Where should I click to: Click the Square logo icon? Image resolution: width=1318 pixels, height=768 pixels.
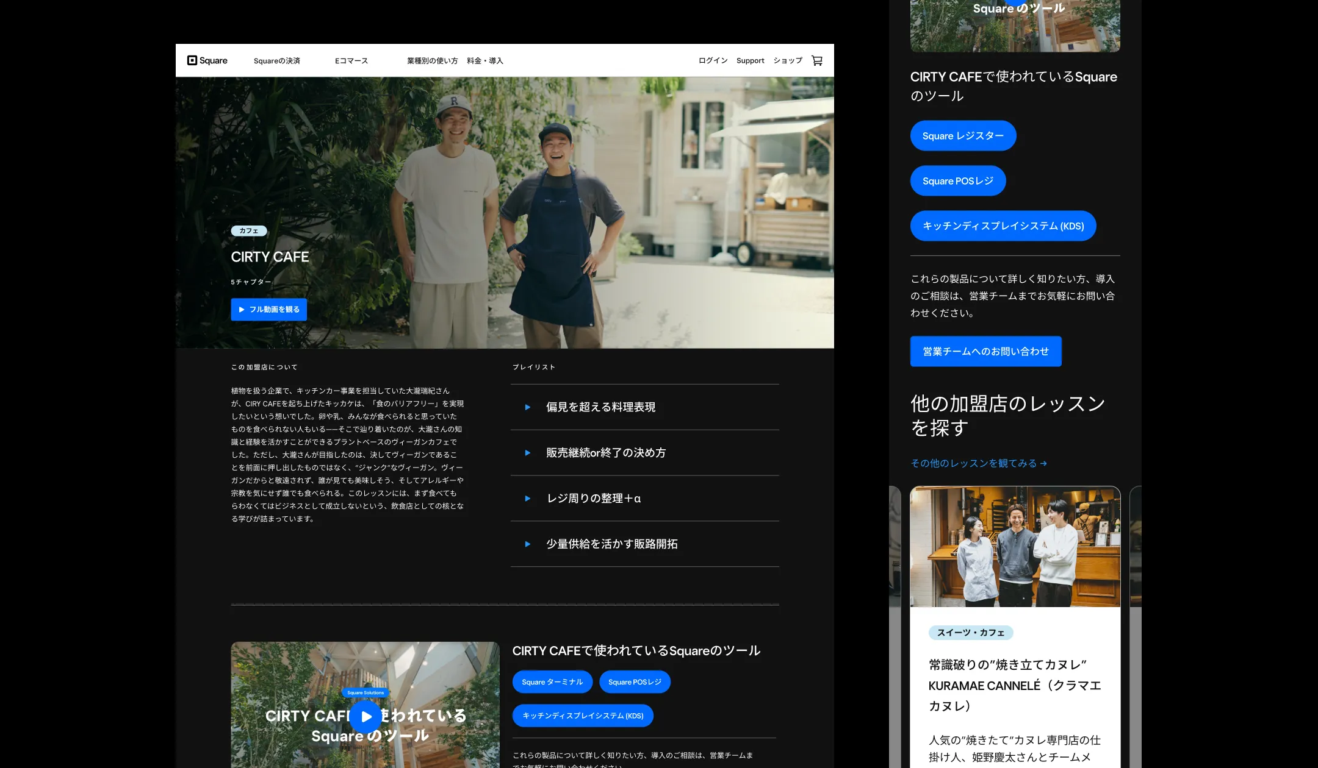192,60
